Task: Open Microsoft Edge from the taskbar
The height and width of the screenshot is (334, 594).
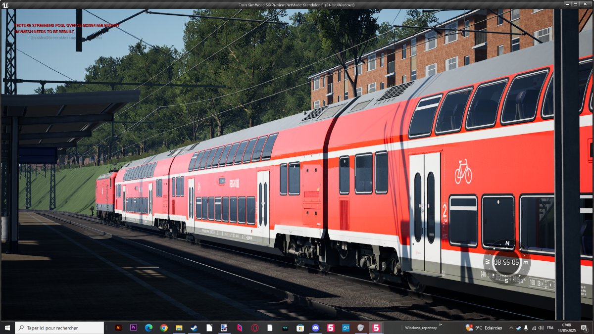Action: click(148, 328)
